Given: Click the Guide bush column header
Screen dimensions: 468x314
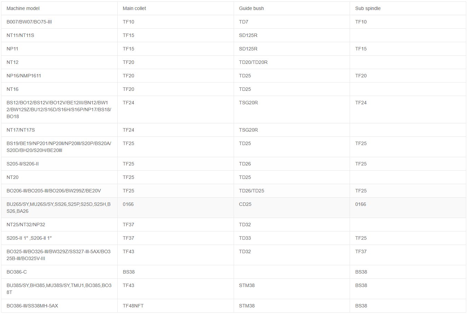Looking at the screenshot, I should [292, 8].
